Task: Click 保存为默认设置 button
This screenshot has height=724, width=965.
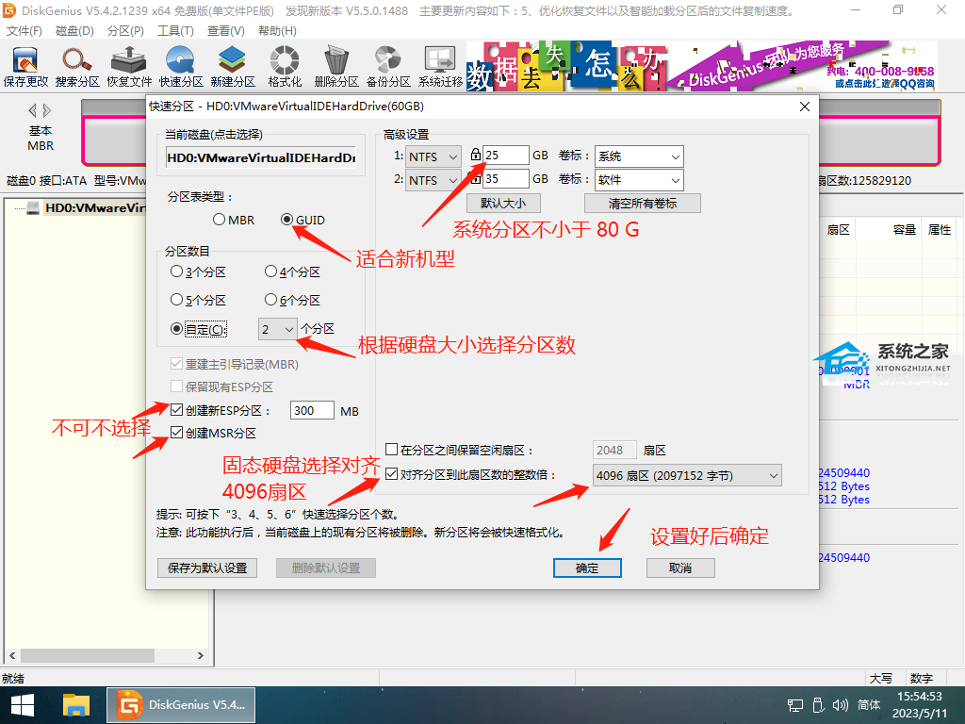Action: tap(206, 568)
